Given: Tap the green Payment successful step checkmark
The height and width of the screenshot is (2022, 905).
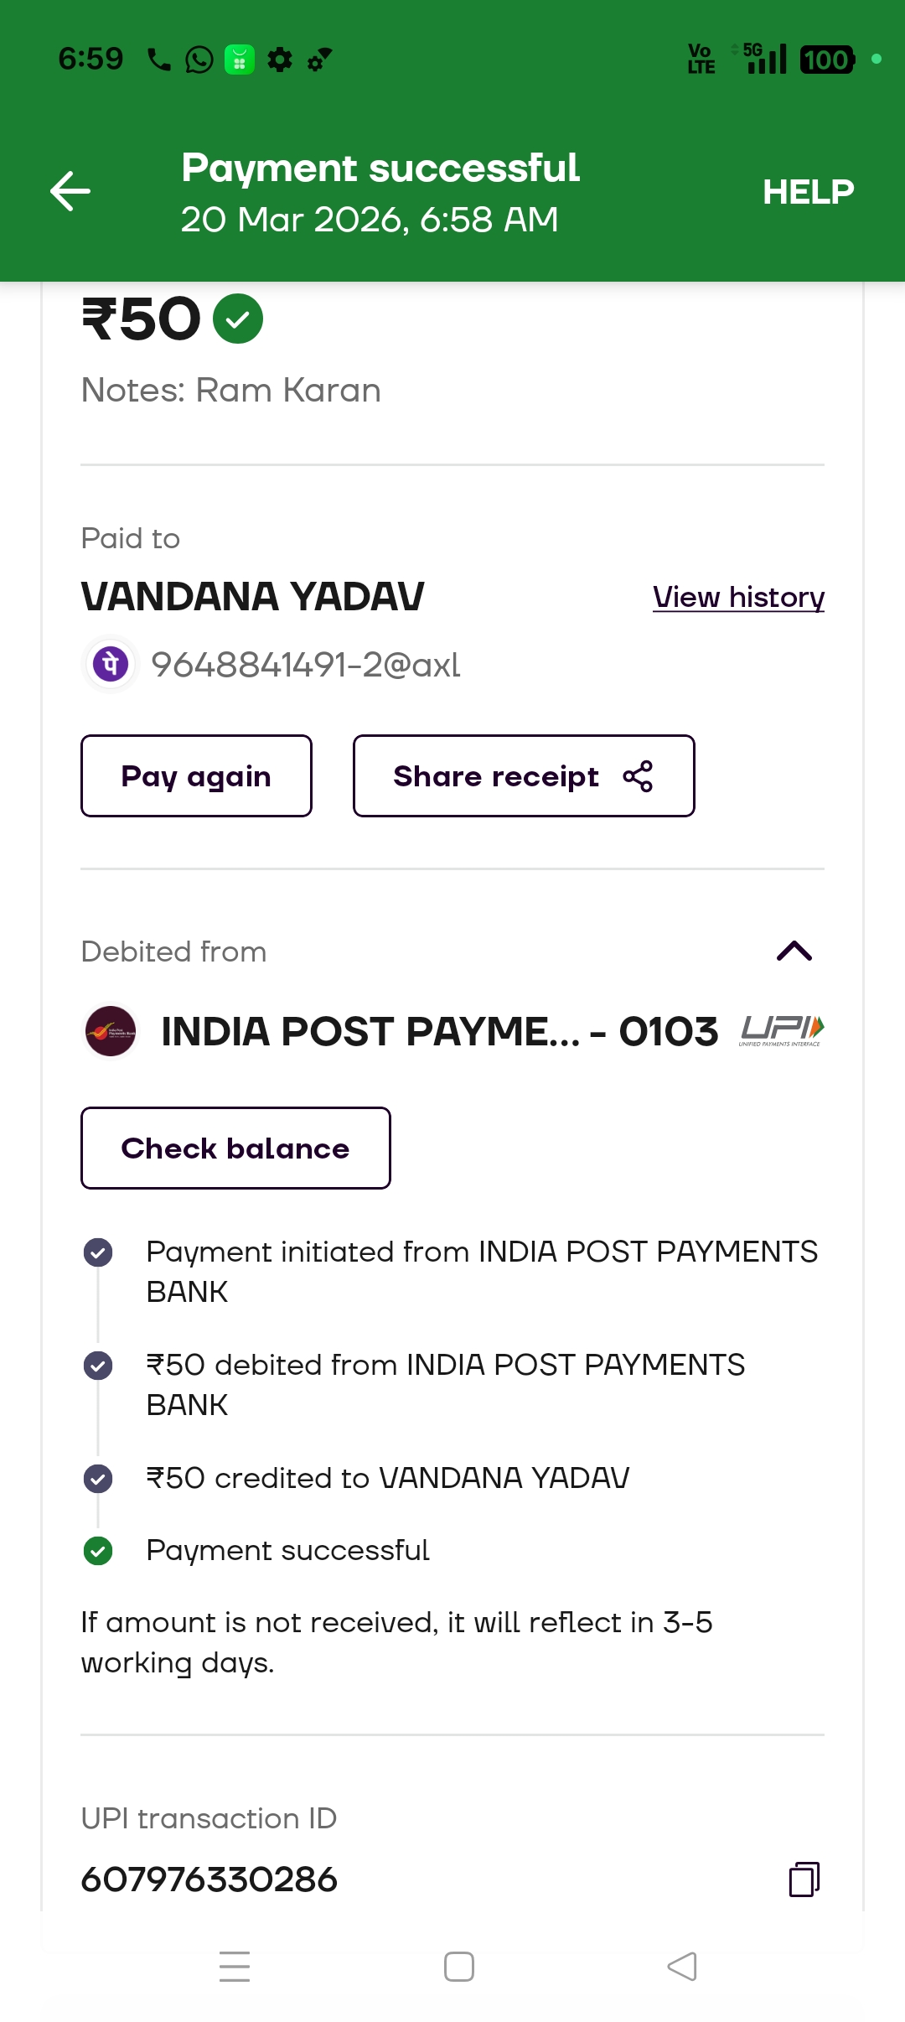Looking at the screenshot, I should 98,1551.
